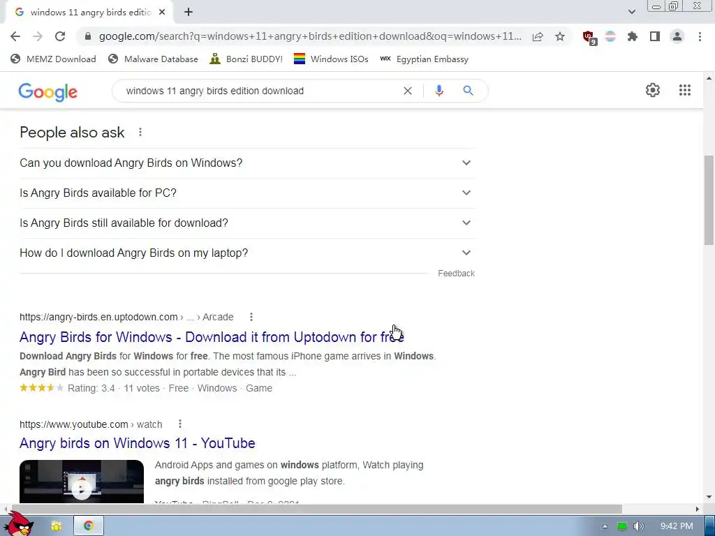Play the YouTube video thumbnail

pos(82,482)
